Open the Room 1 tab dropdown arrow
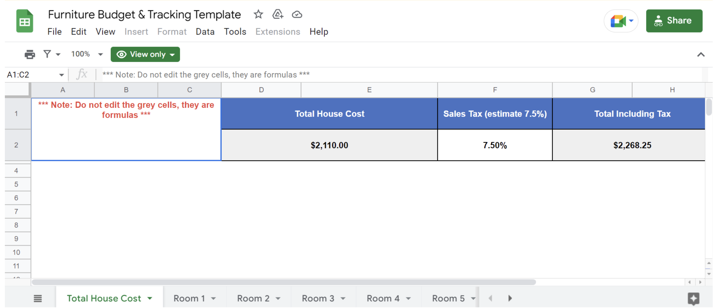Viewport: 715px width, 308px height. click(214, 299)
